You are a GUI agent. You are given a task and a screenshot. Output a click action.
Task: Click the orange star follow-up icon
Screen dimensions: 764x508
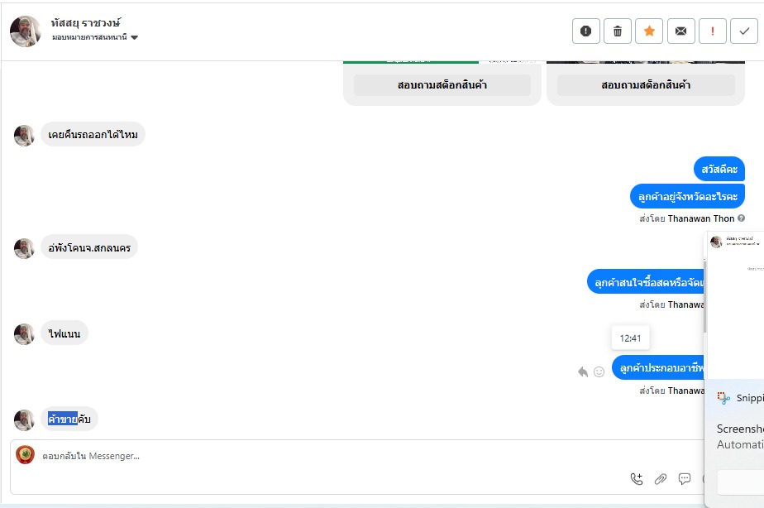tap(649, 31)
